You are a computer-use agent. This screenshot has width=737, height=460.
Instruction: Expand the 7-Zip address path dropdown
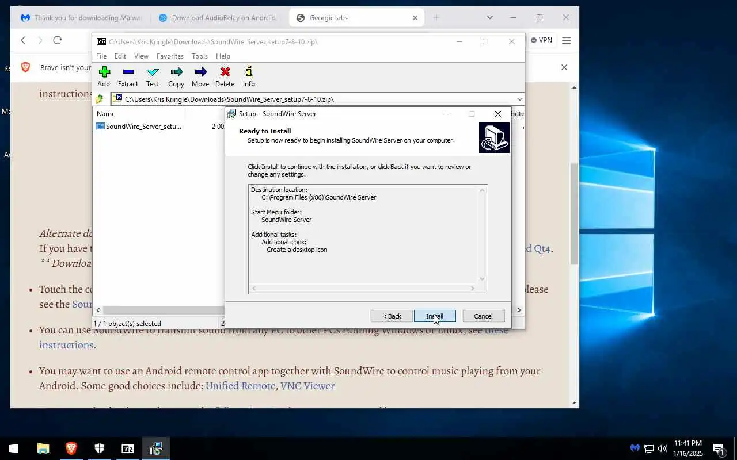(519, 99)
